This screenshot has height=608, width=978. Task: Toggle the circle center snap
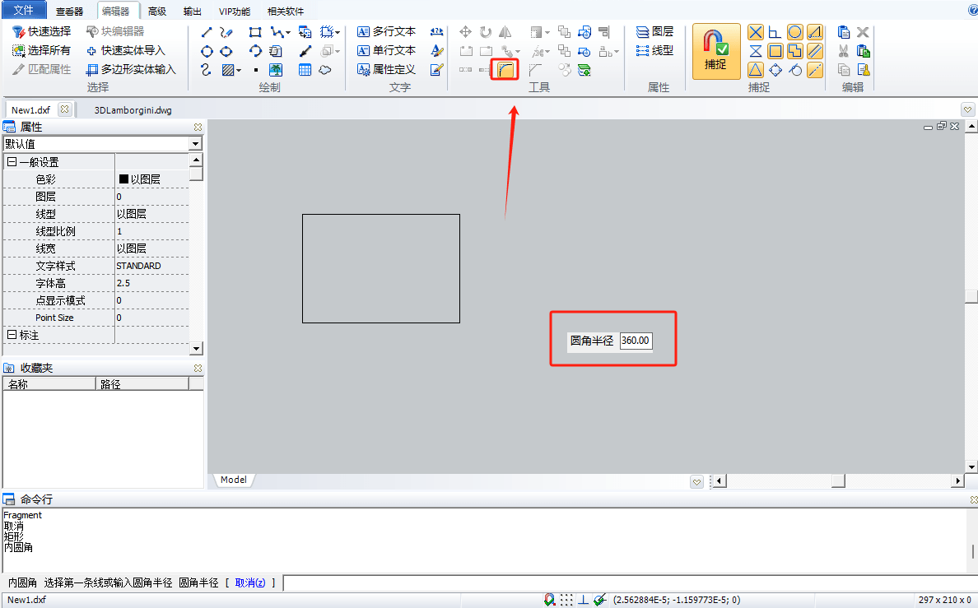click(794, 32)
